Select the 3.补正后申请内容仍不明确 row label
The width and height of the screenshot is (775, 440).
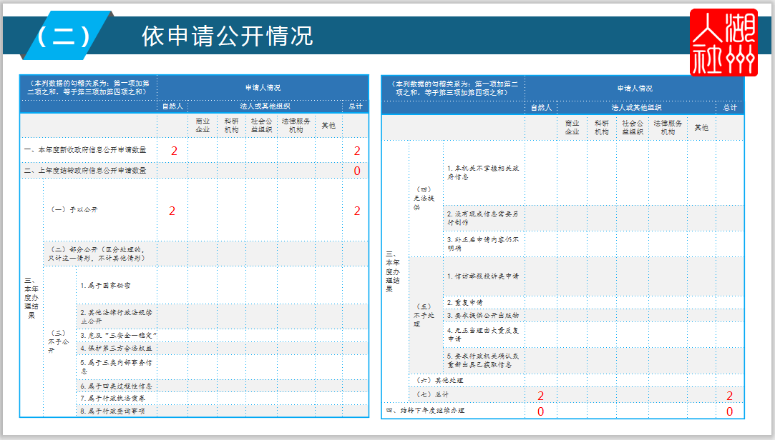[x=483, y=244]
